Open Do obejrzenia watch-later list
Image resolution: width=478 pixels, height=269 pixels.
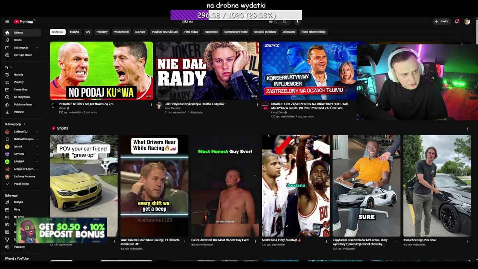click(22, 97)
